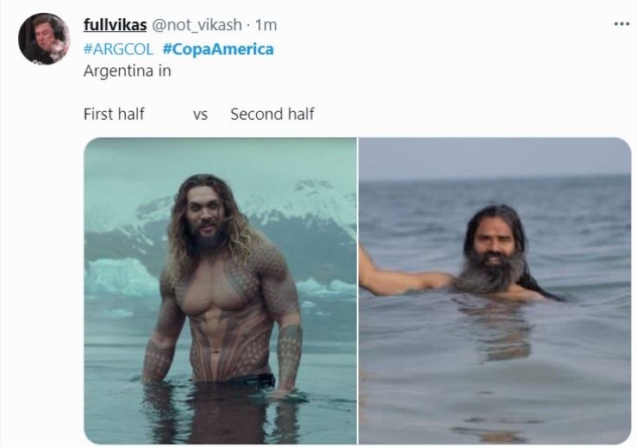
Task: Click the 'vs' text between captions
Action: (201, 114)
